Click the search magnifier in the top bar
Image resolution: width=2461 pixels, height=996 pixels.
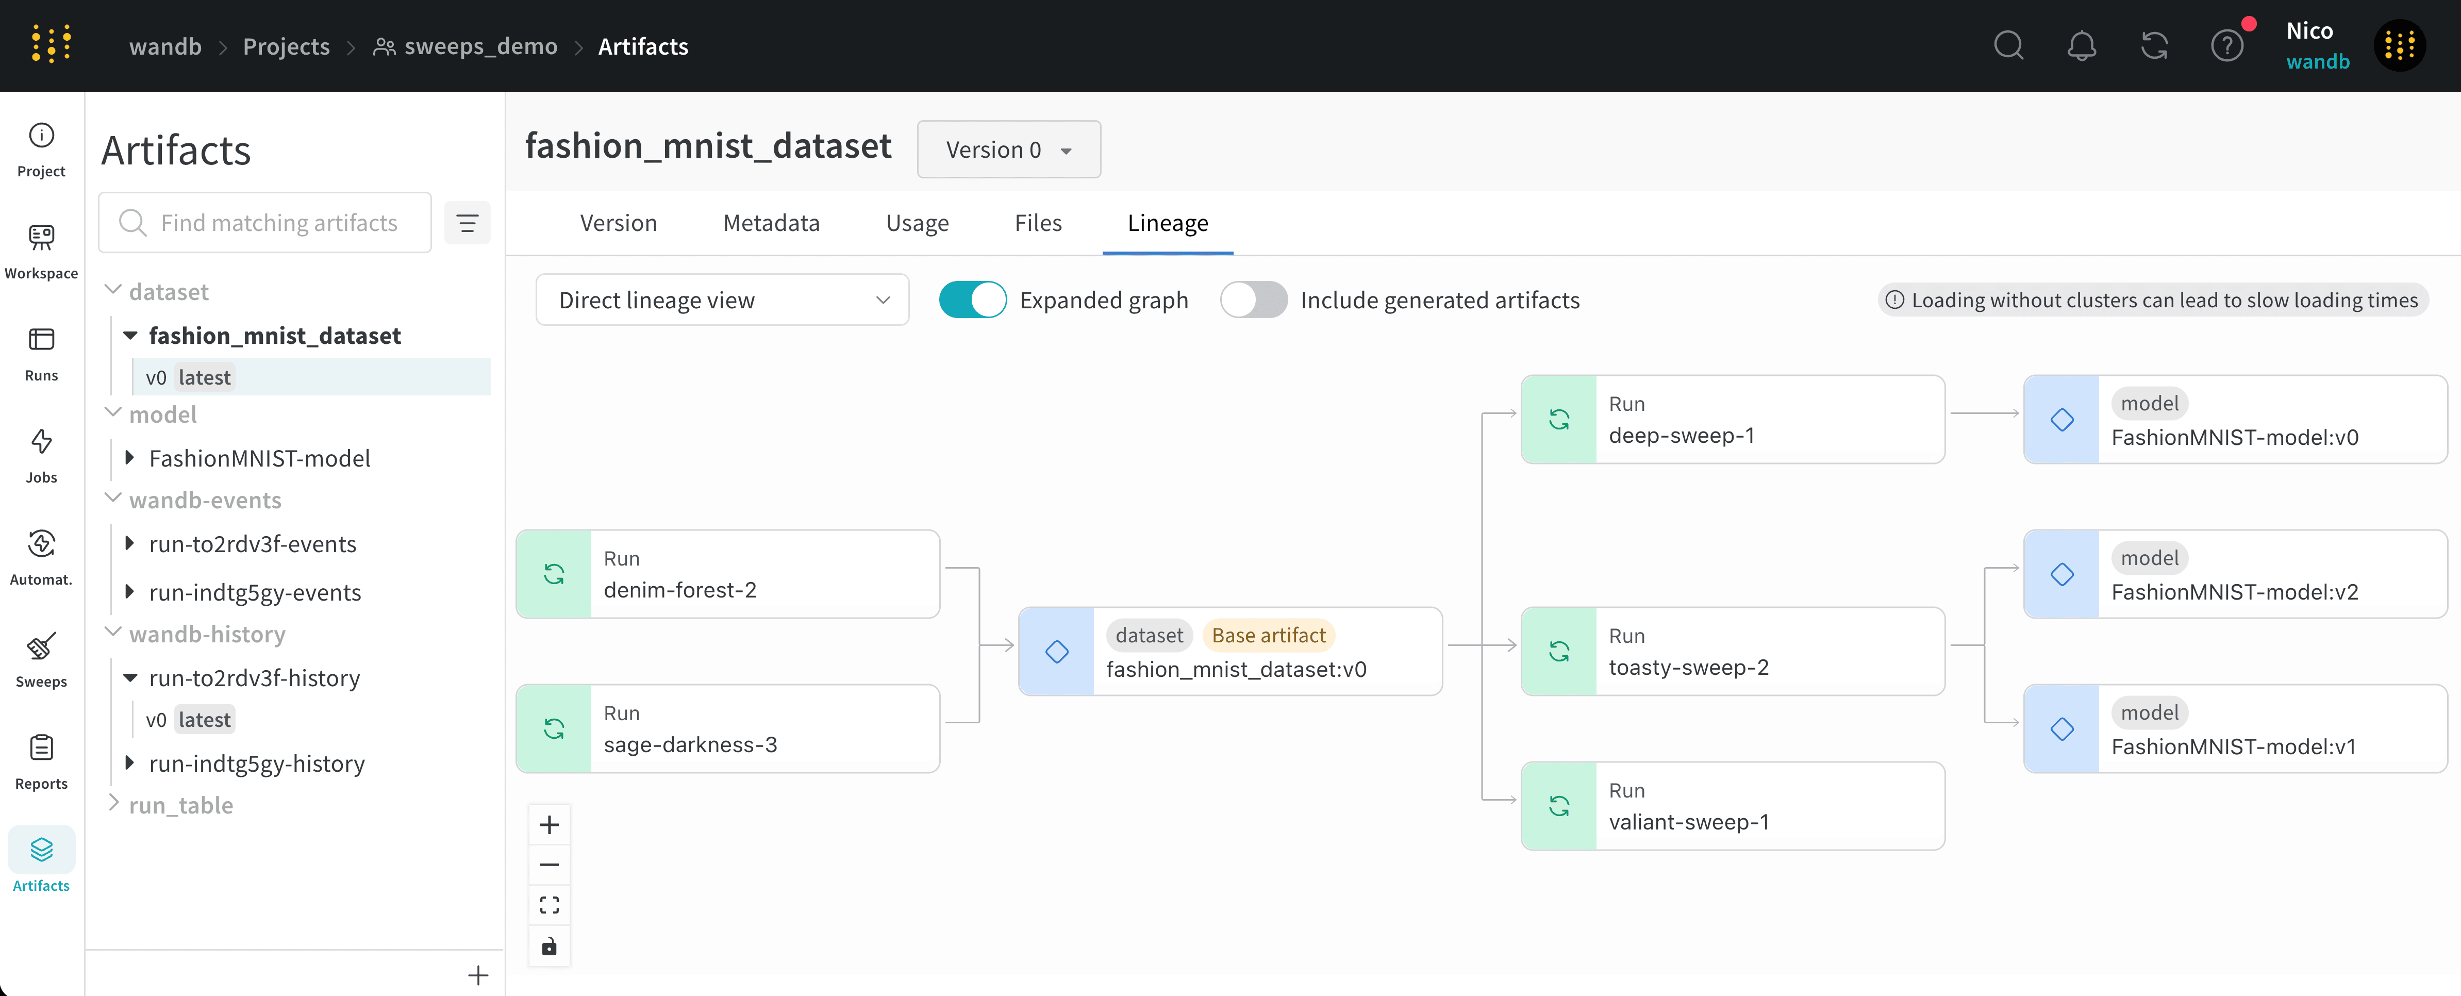tap(2008, 46)
